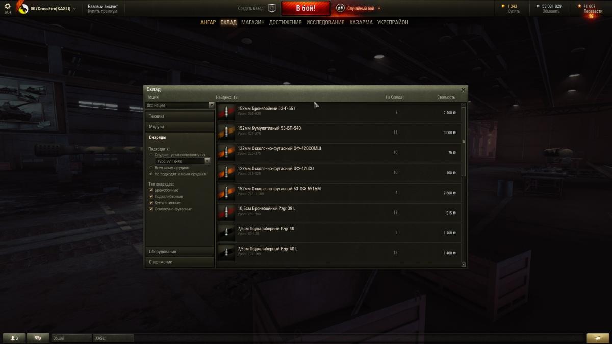Open the contacts icon showing 3 online
The width and height of the screenshot is (612, 344).
14,338
